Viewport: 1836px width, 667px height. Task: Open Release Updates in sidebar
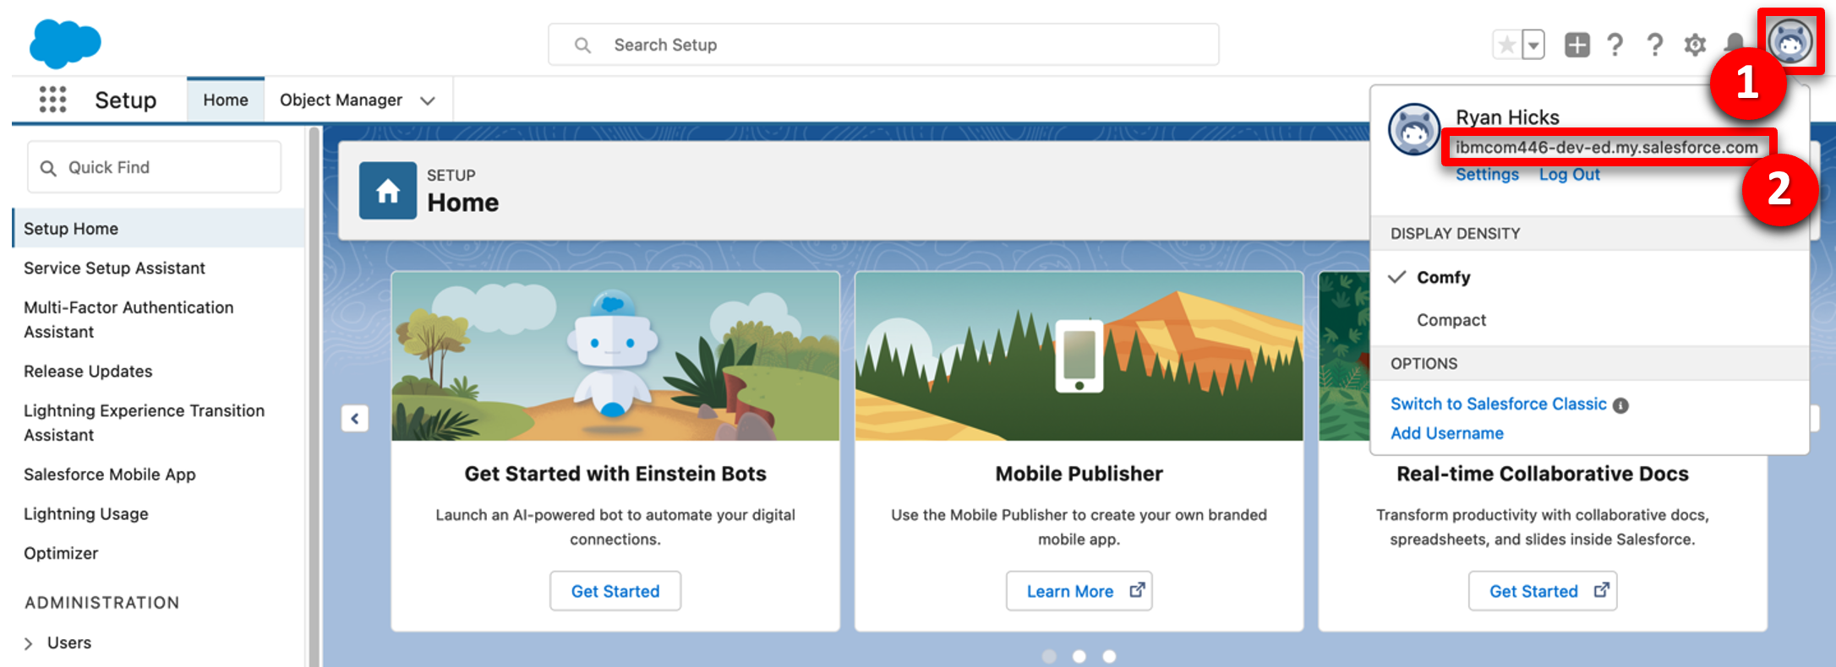(88, 371)
